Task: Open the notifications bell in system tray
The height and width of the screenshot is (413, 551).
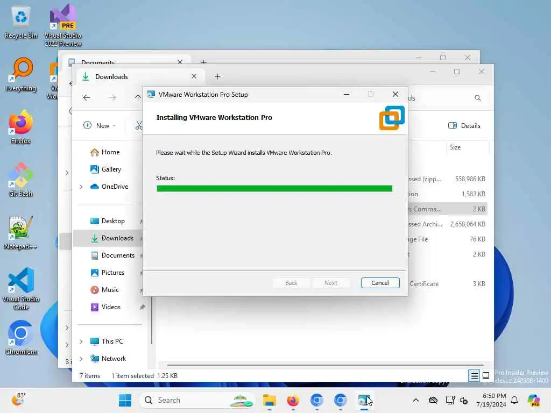Action: (x=514, y=400)
